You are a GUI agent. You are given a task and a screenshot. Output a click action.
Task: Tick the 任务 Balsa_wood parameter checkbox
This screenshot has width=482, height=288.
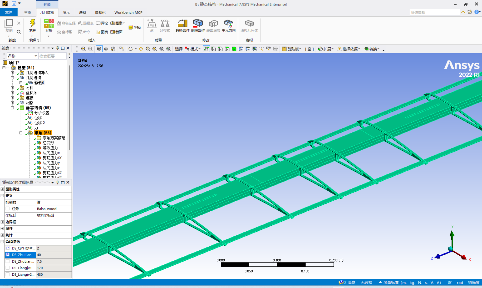tap(8, 209)
